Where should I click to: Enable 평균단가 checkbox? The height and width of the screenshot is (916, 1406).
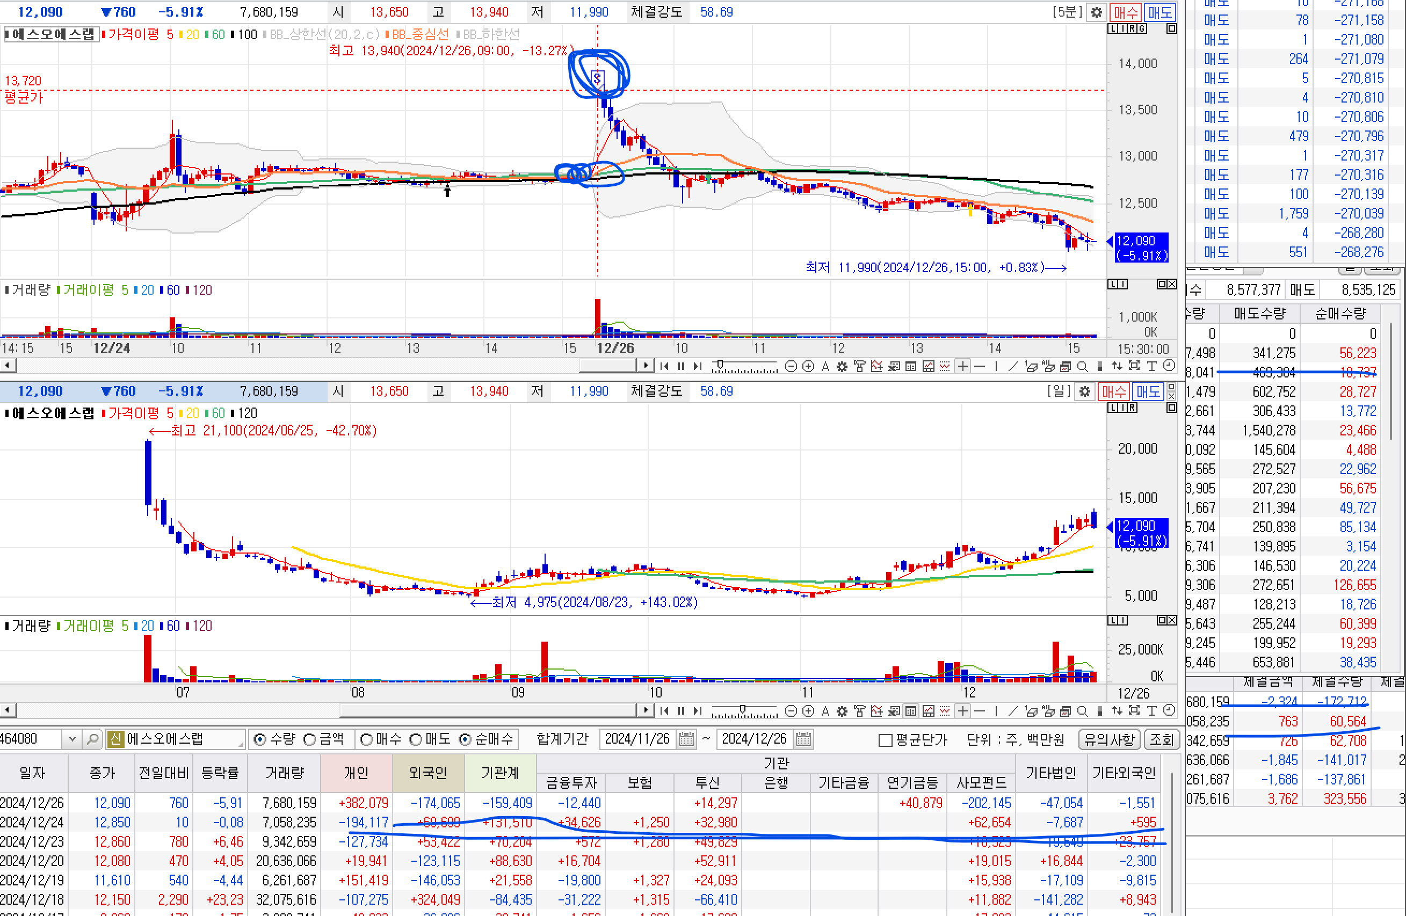(885, 740)
